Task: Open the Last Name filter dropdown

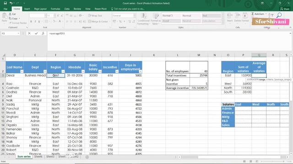Action: (x=22, y=72)
